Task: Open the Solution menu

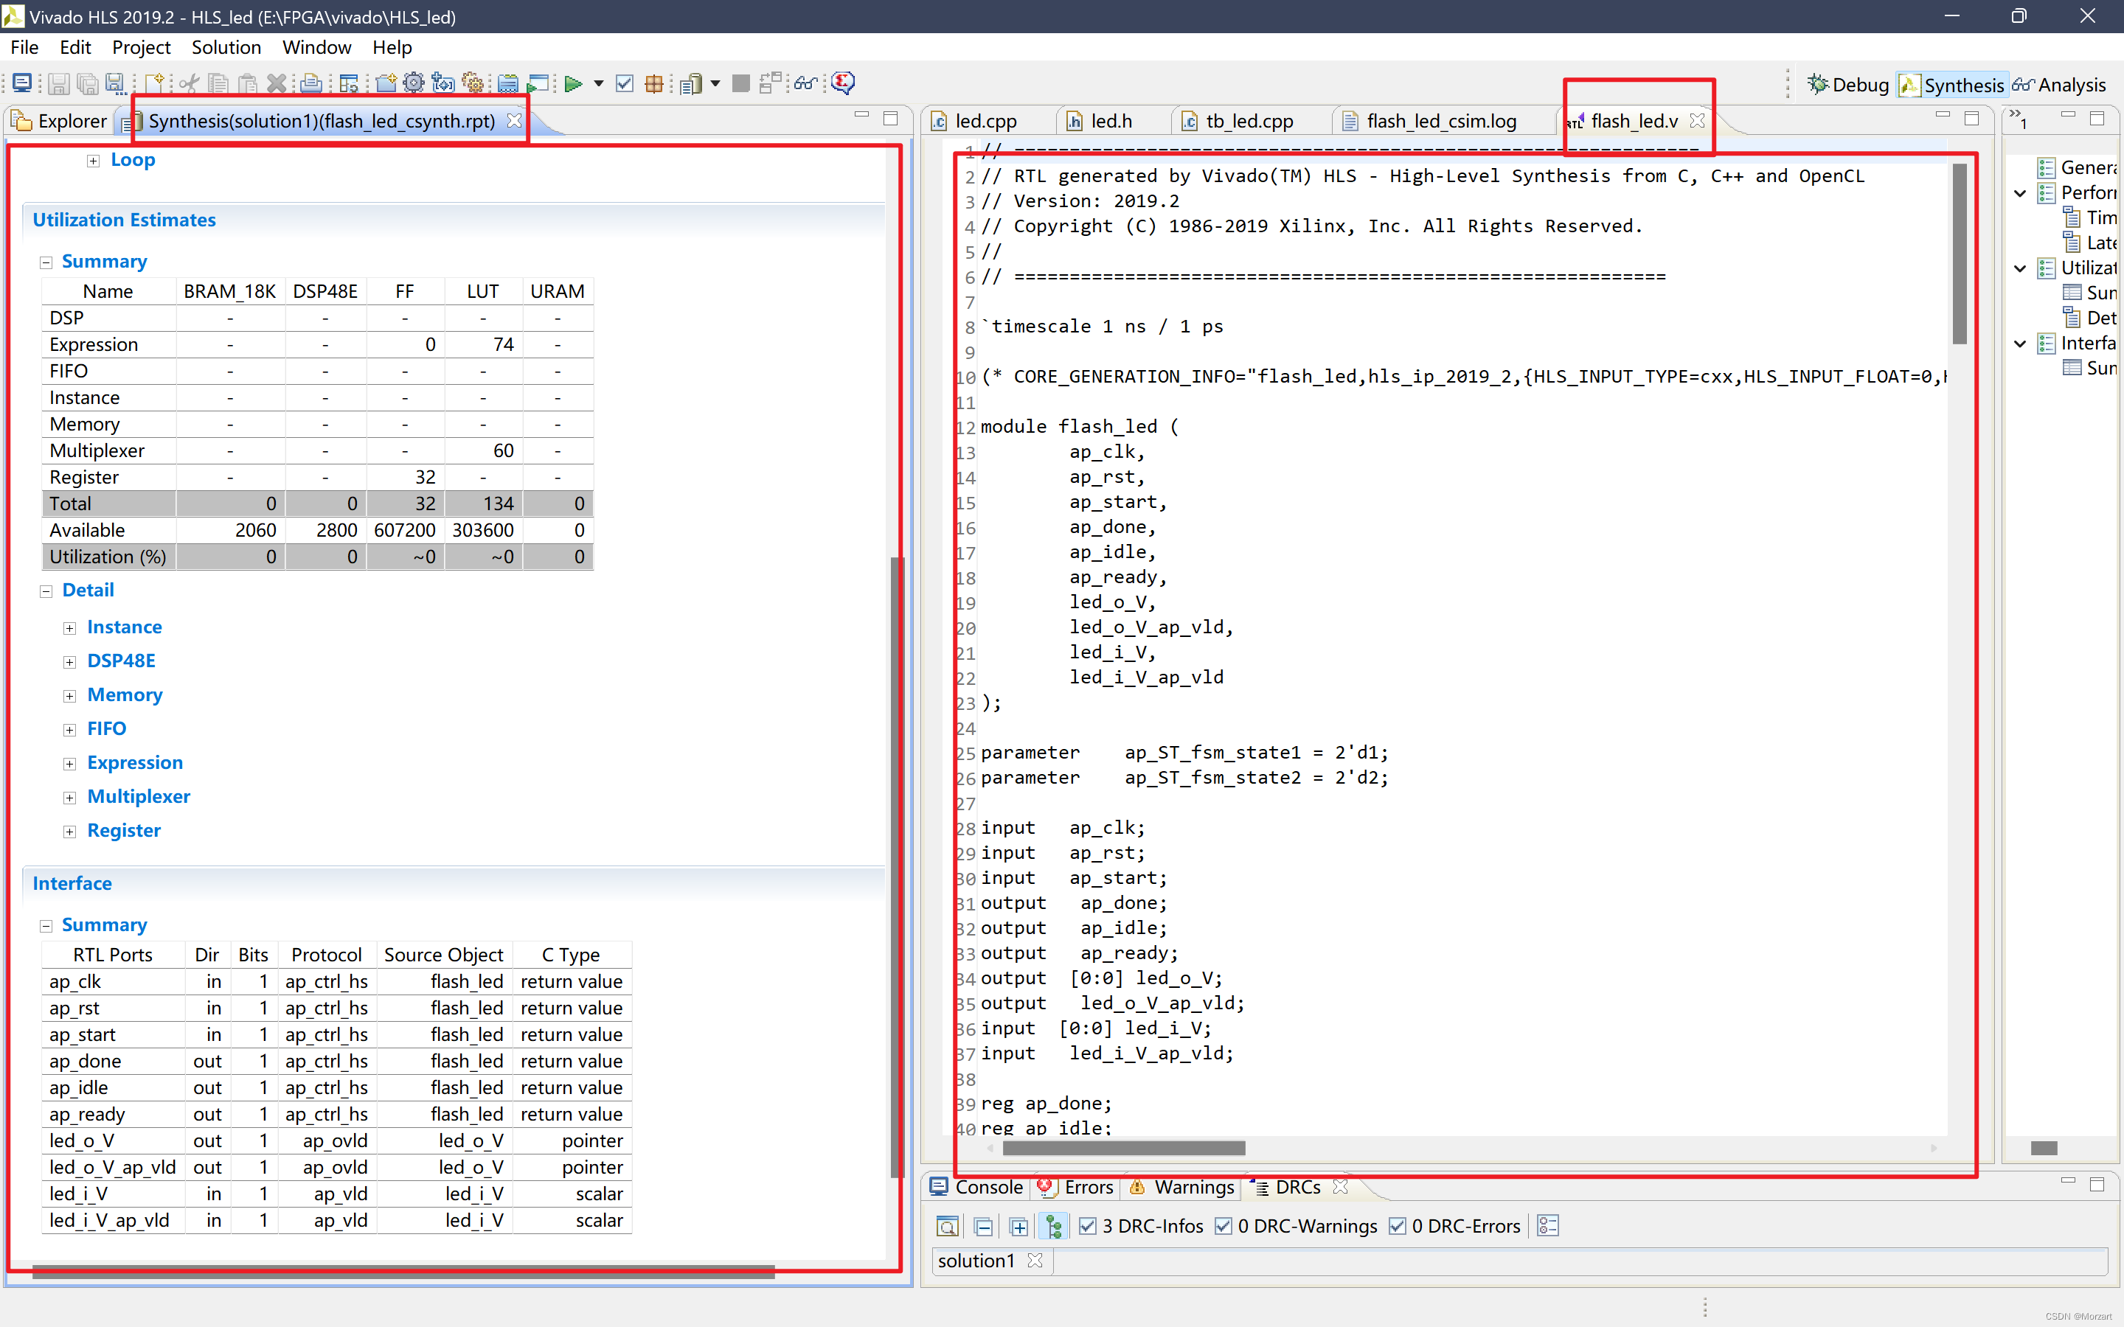Action: tap(226, 47)
